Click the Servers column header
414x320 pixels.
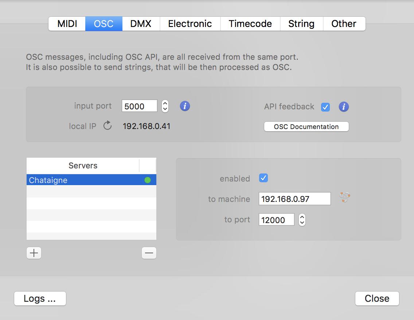click(83, 165)
